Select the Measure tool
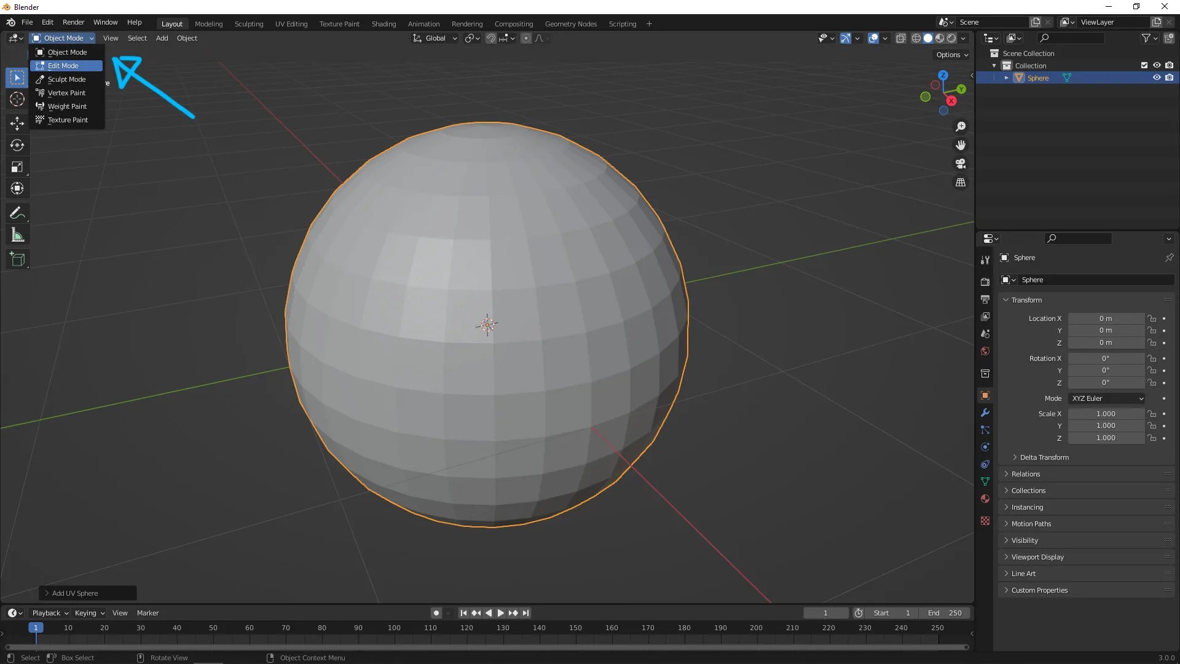Viewport: 1180px width, 664px height. click(17, 235)
